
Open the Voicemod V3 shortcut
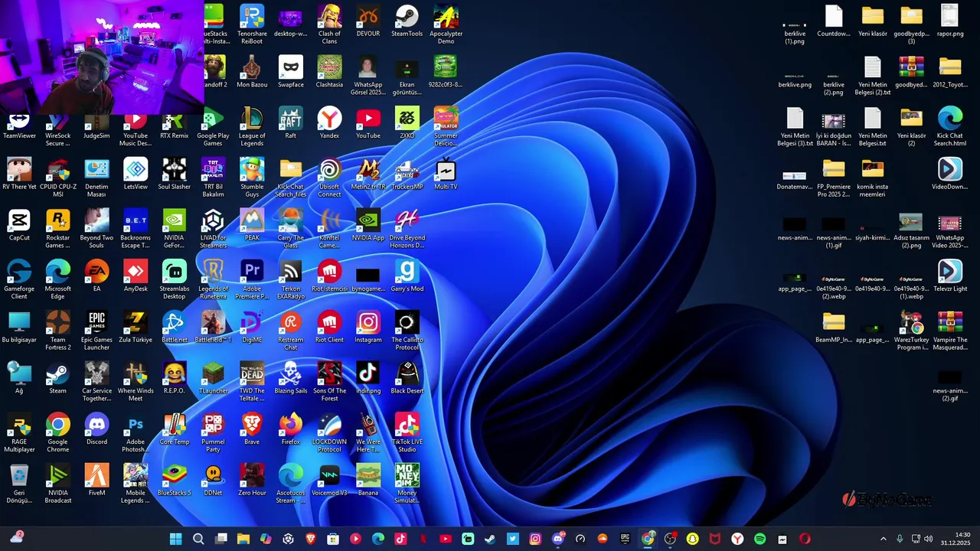click(329, 481)
